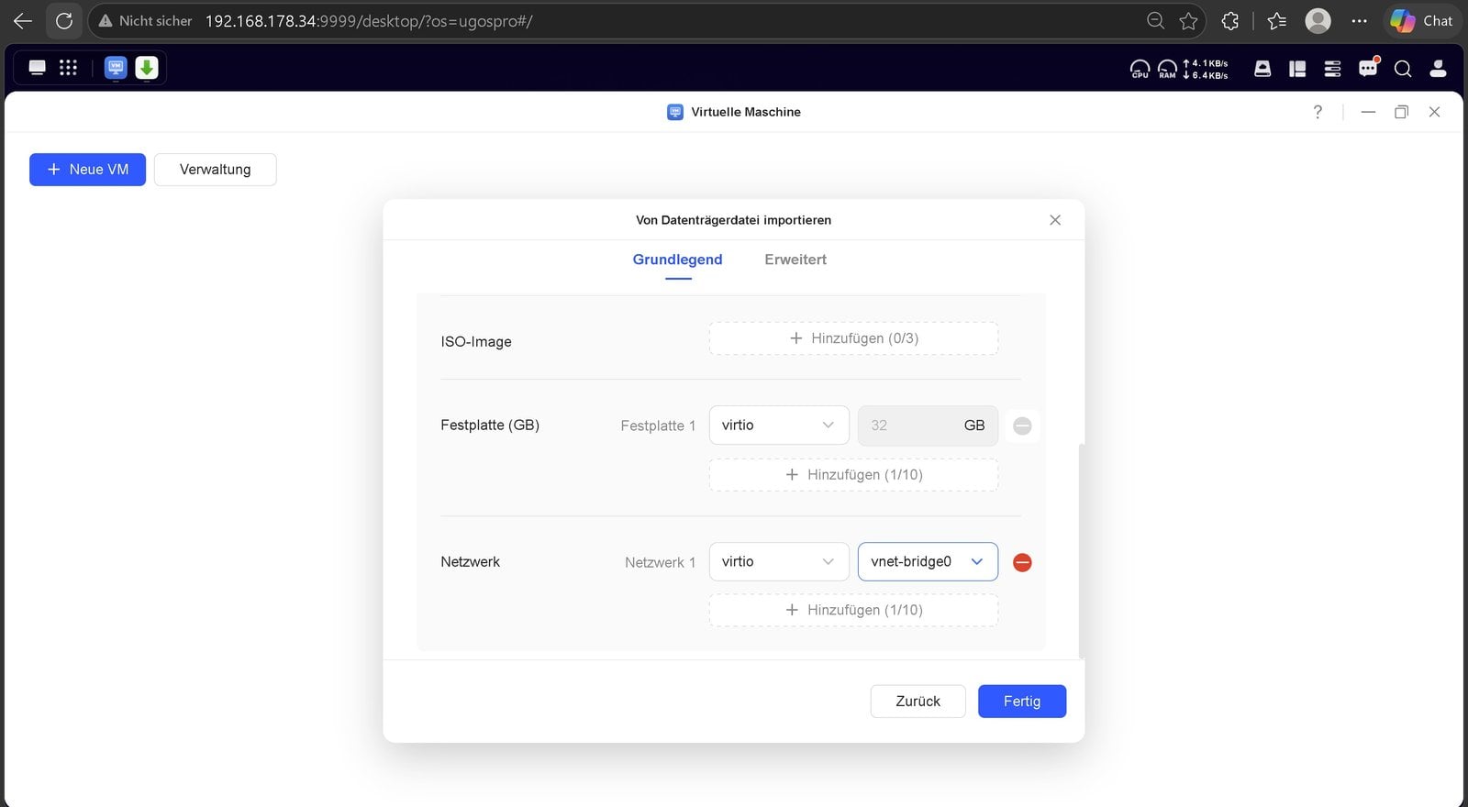Open the UGOS global search
1468x807 pixels.
pos(1403,69)
